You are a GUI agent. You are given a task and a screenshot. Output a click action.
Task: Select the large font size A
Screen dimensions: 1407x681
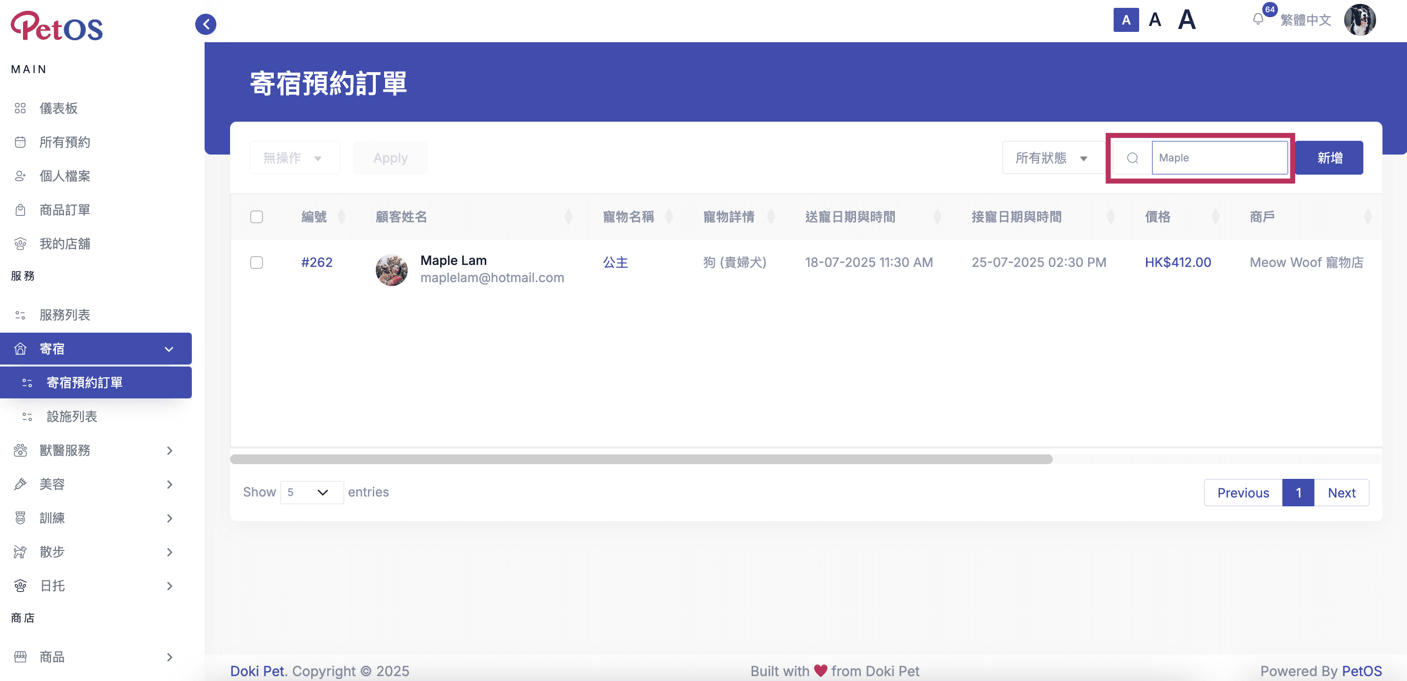click(x=1186, y=20)
